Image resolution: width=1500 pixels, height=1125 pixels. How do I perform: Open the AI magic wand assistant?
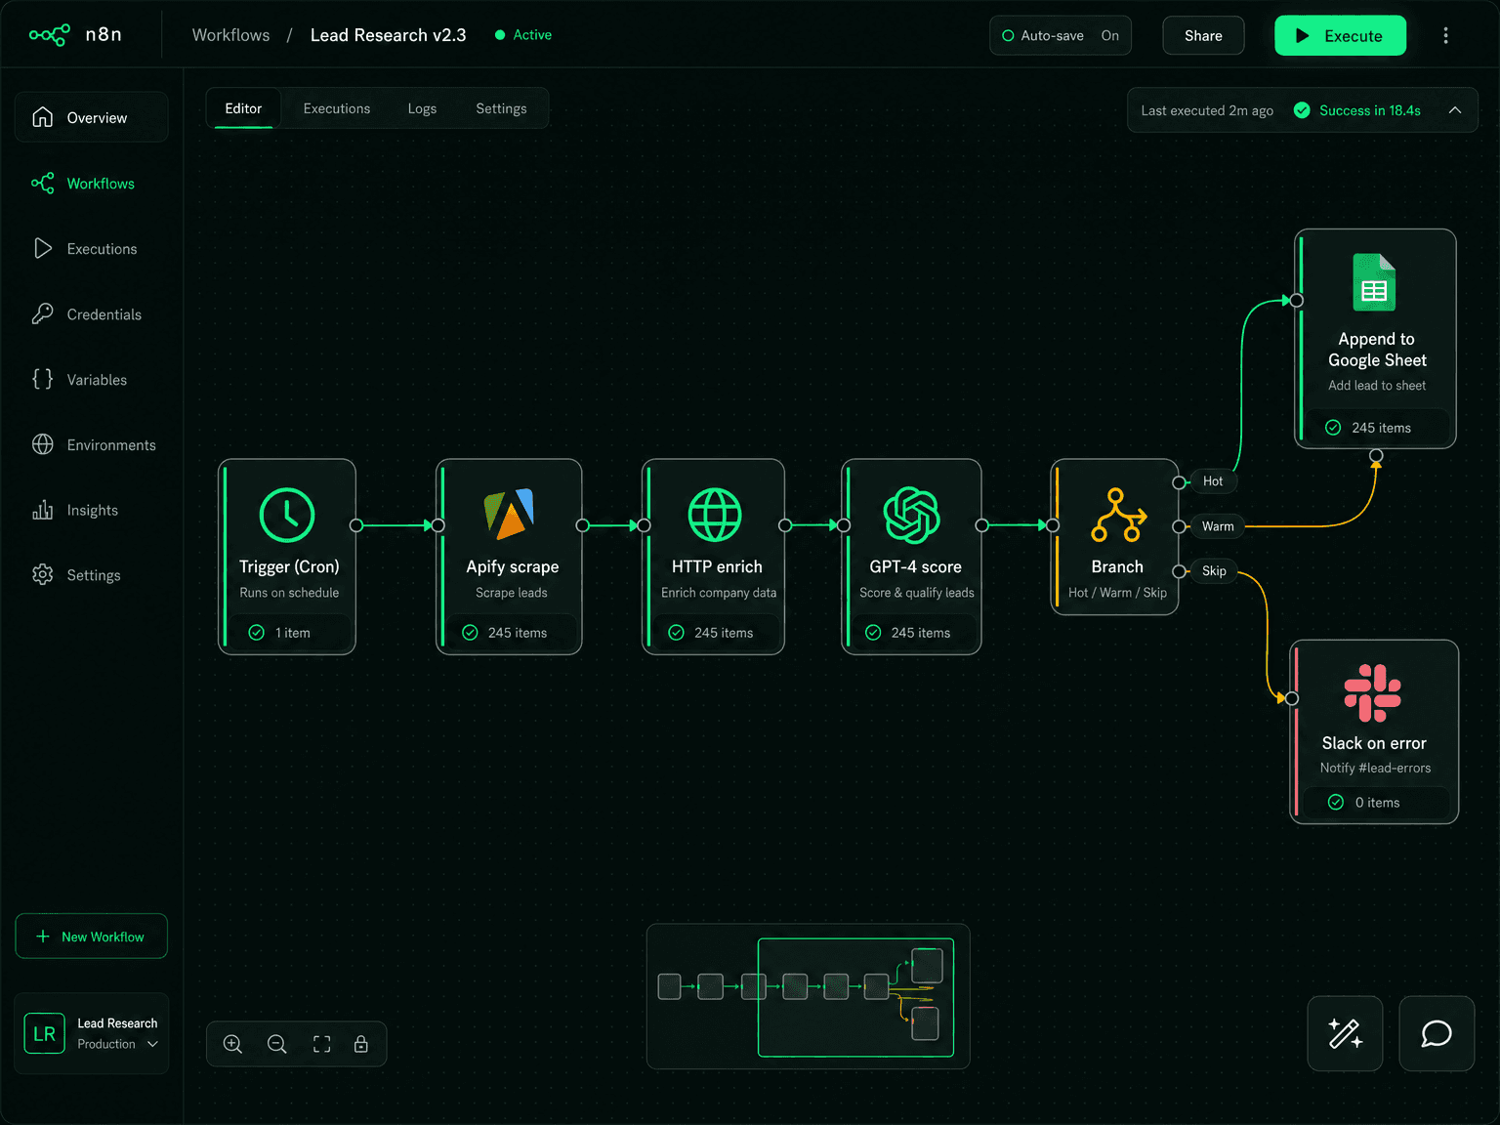coord(1345,1033)
